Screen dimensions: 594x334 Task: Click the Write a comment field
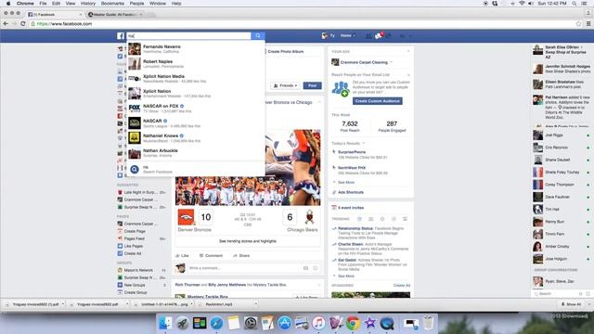tap(244, 268)
